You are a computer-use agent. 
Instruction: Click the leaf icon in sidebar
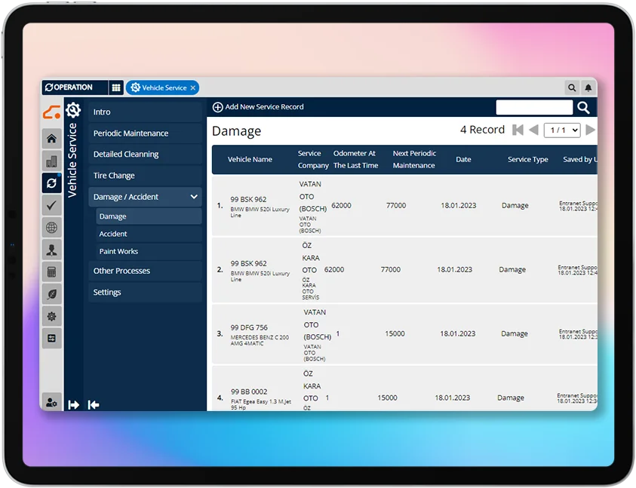click(51, 295)
